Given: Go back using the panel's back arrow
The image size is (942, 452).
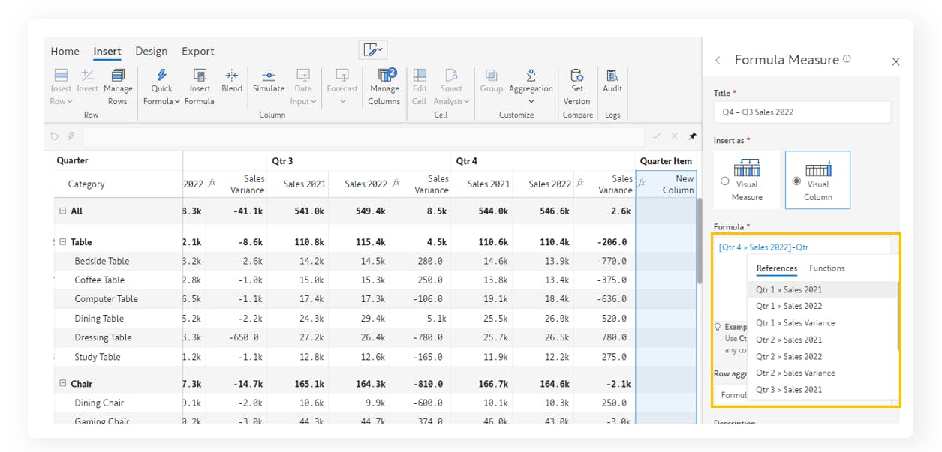Looking at the screenshot, I should coord(718,60).
